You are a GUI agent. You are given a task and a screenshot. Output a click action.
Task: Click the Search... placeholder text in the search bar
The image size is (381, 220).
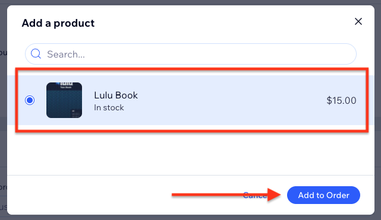point(66,55)
